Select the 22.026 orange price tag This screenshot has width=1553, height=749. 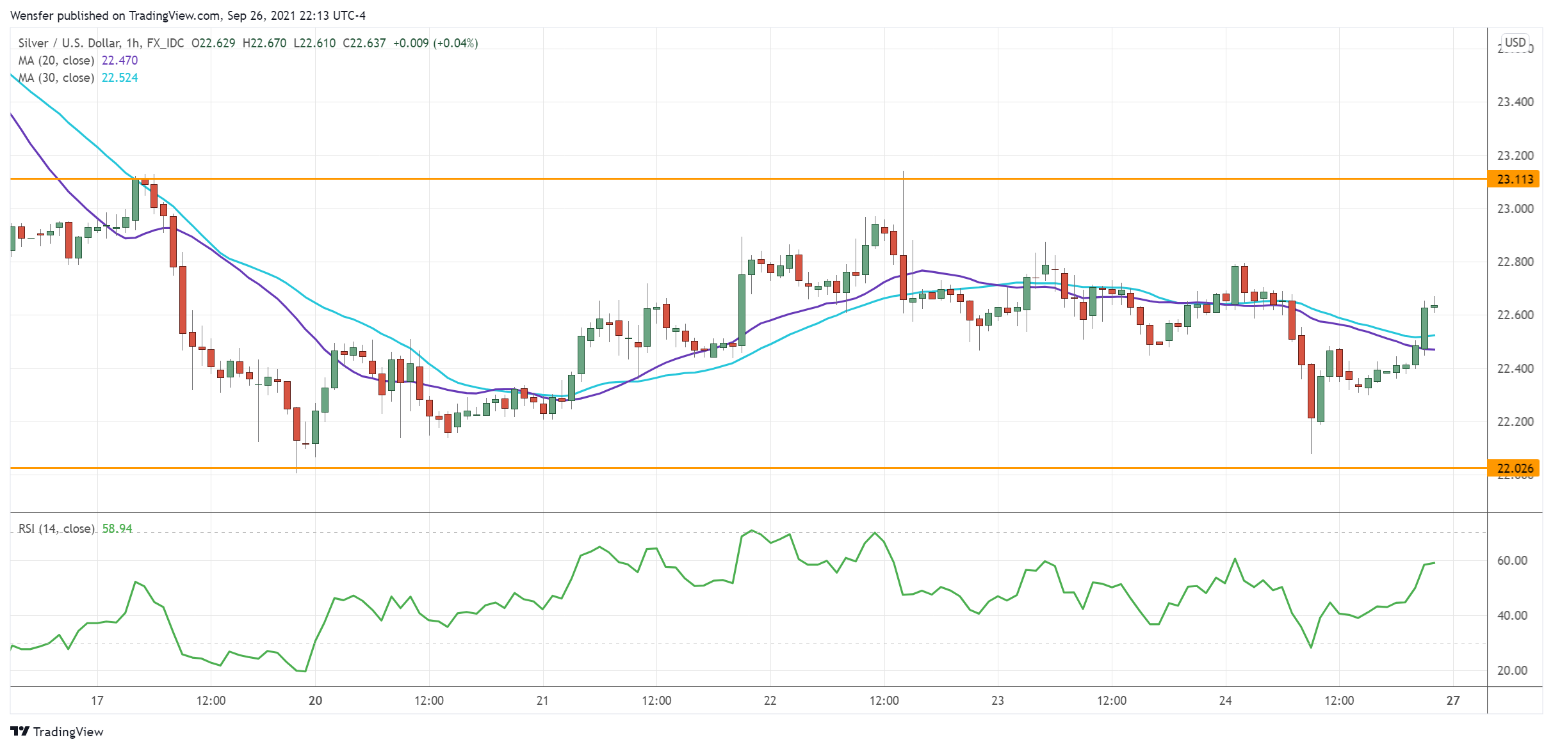(1515, 468)
